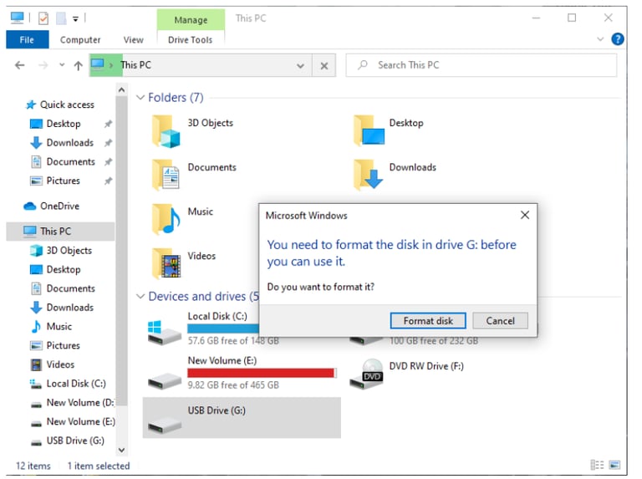Click the '1 item selected' status text
This screenshot has width=642, height=479.
tap(99, 466)
